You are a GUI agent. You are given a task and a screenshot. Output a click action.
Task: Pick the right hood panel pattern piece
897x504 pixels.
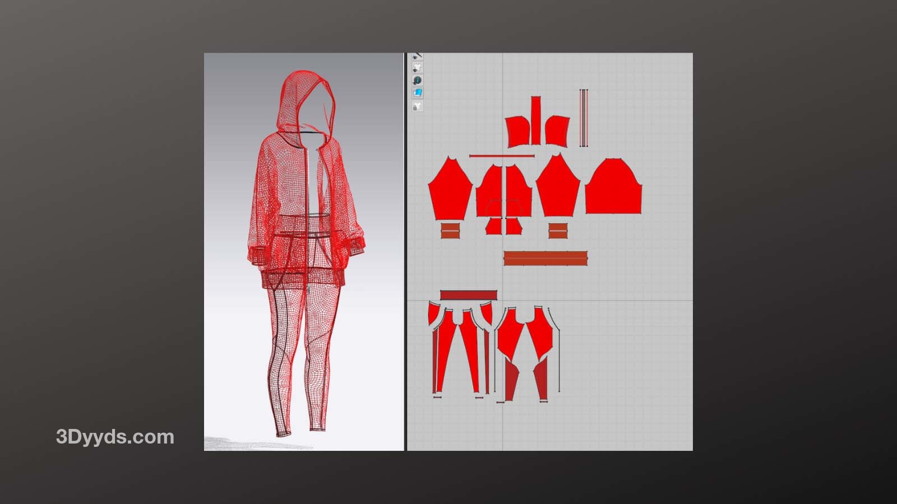(x=556, y=130)
